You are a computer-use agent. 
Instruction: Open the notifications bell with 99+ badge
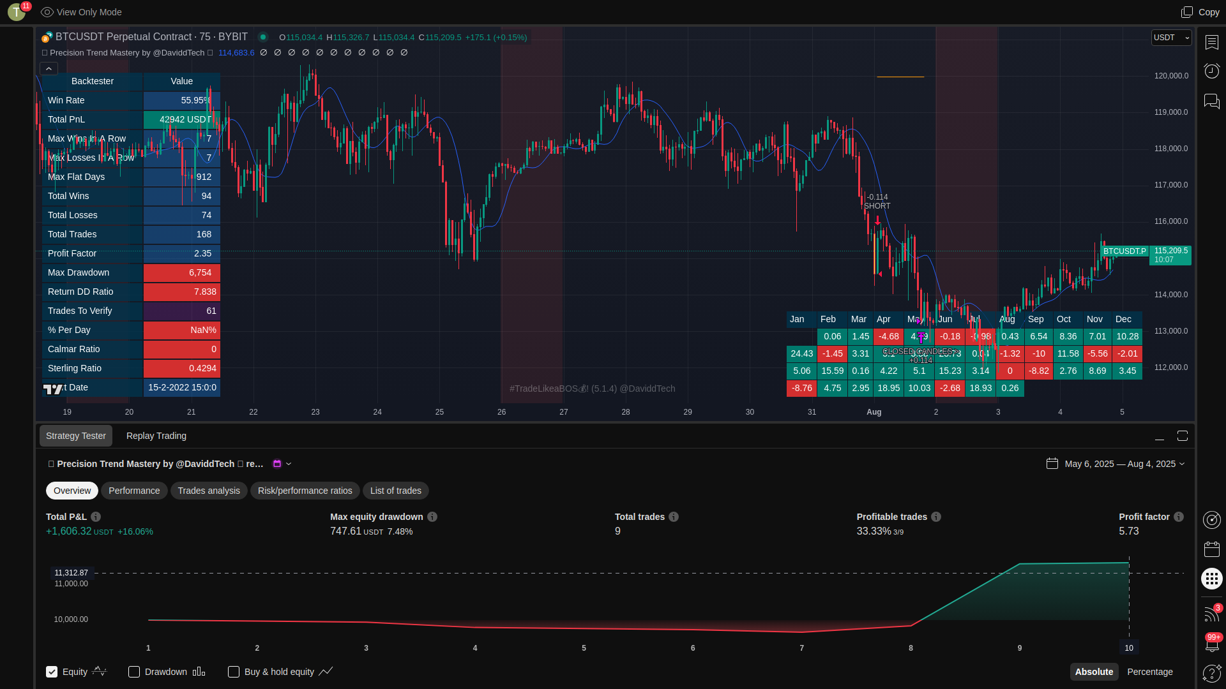[x=1211, y=643]
